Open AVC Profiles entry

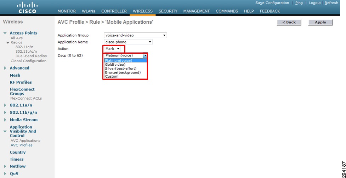21,145
